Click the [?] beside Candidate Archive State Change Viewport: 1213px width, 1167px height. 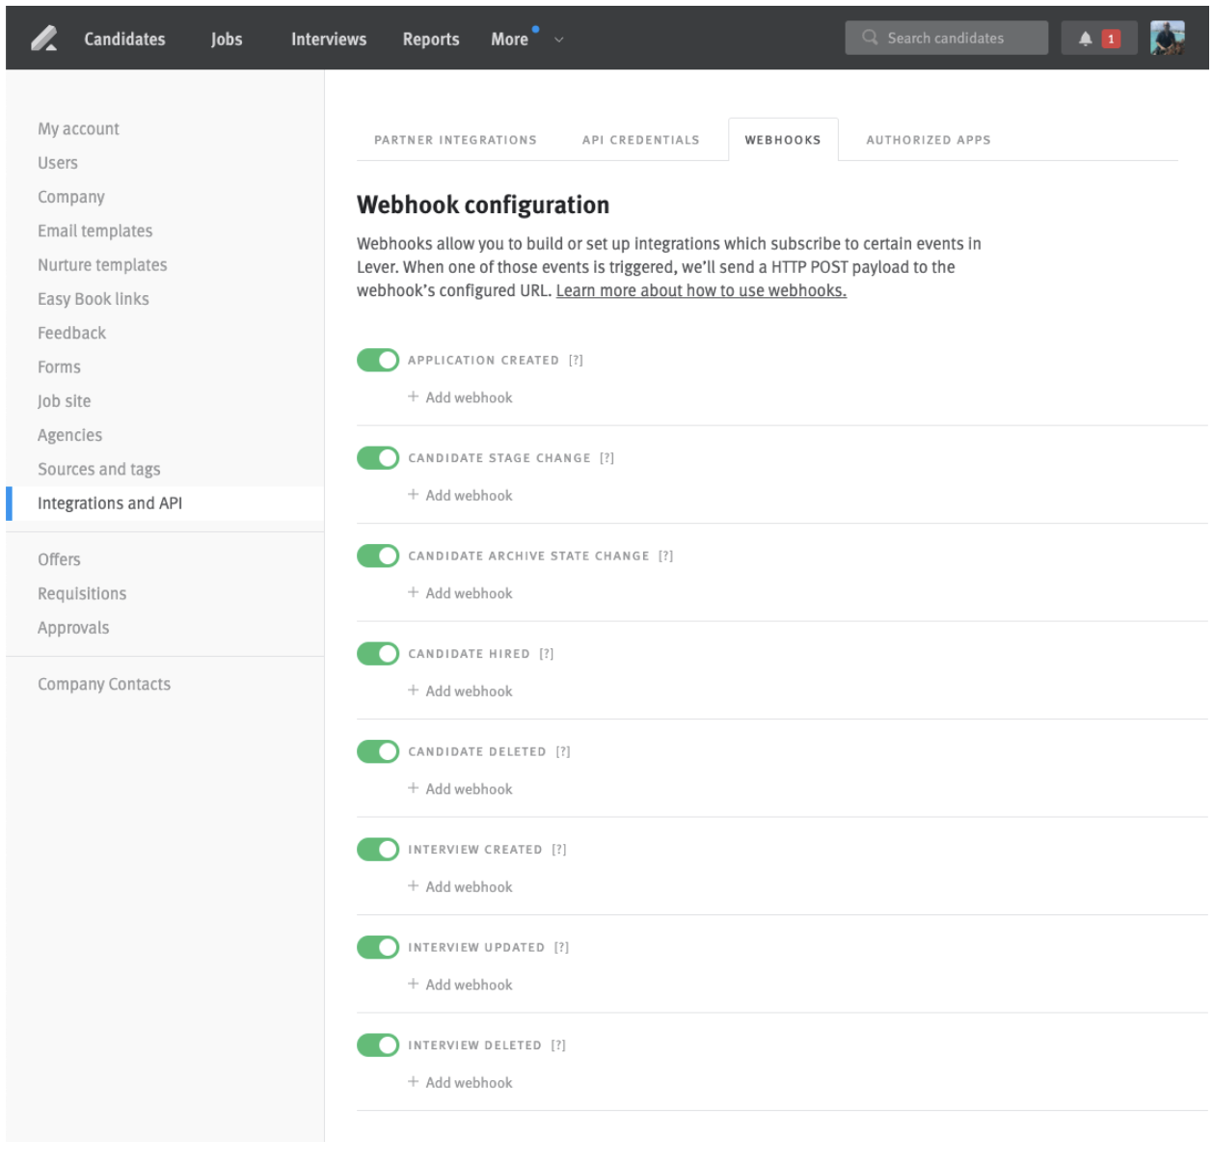pos(666,556)
